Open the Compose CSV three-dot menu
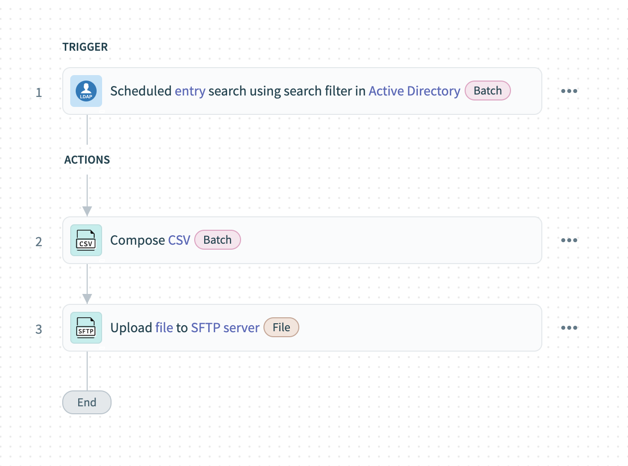The width and height of the screenshot is (628, 466). (569, 240)
